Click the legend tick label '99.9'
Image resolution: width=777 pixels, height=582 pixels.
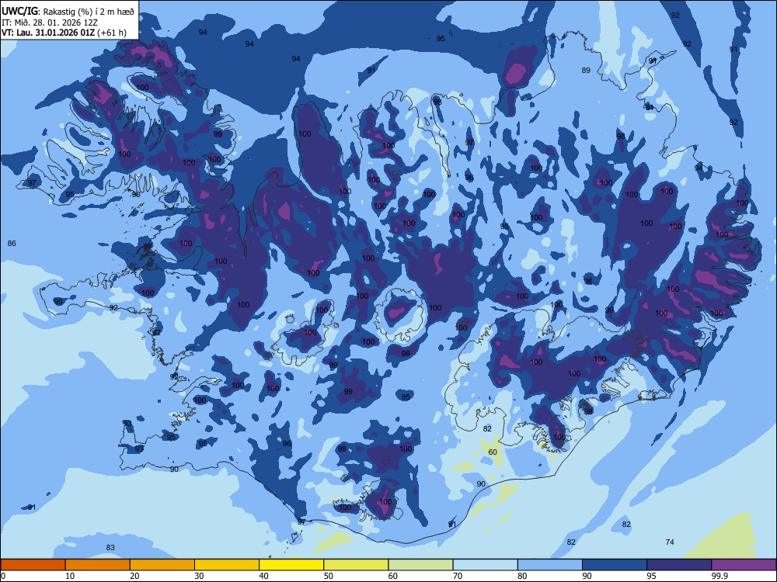(x=719, y=576)
